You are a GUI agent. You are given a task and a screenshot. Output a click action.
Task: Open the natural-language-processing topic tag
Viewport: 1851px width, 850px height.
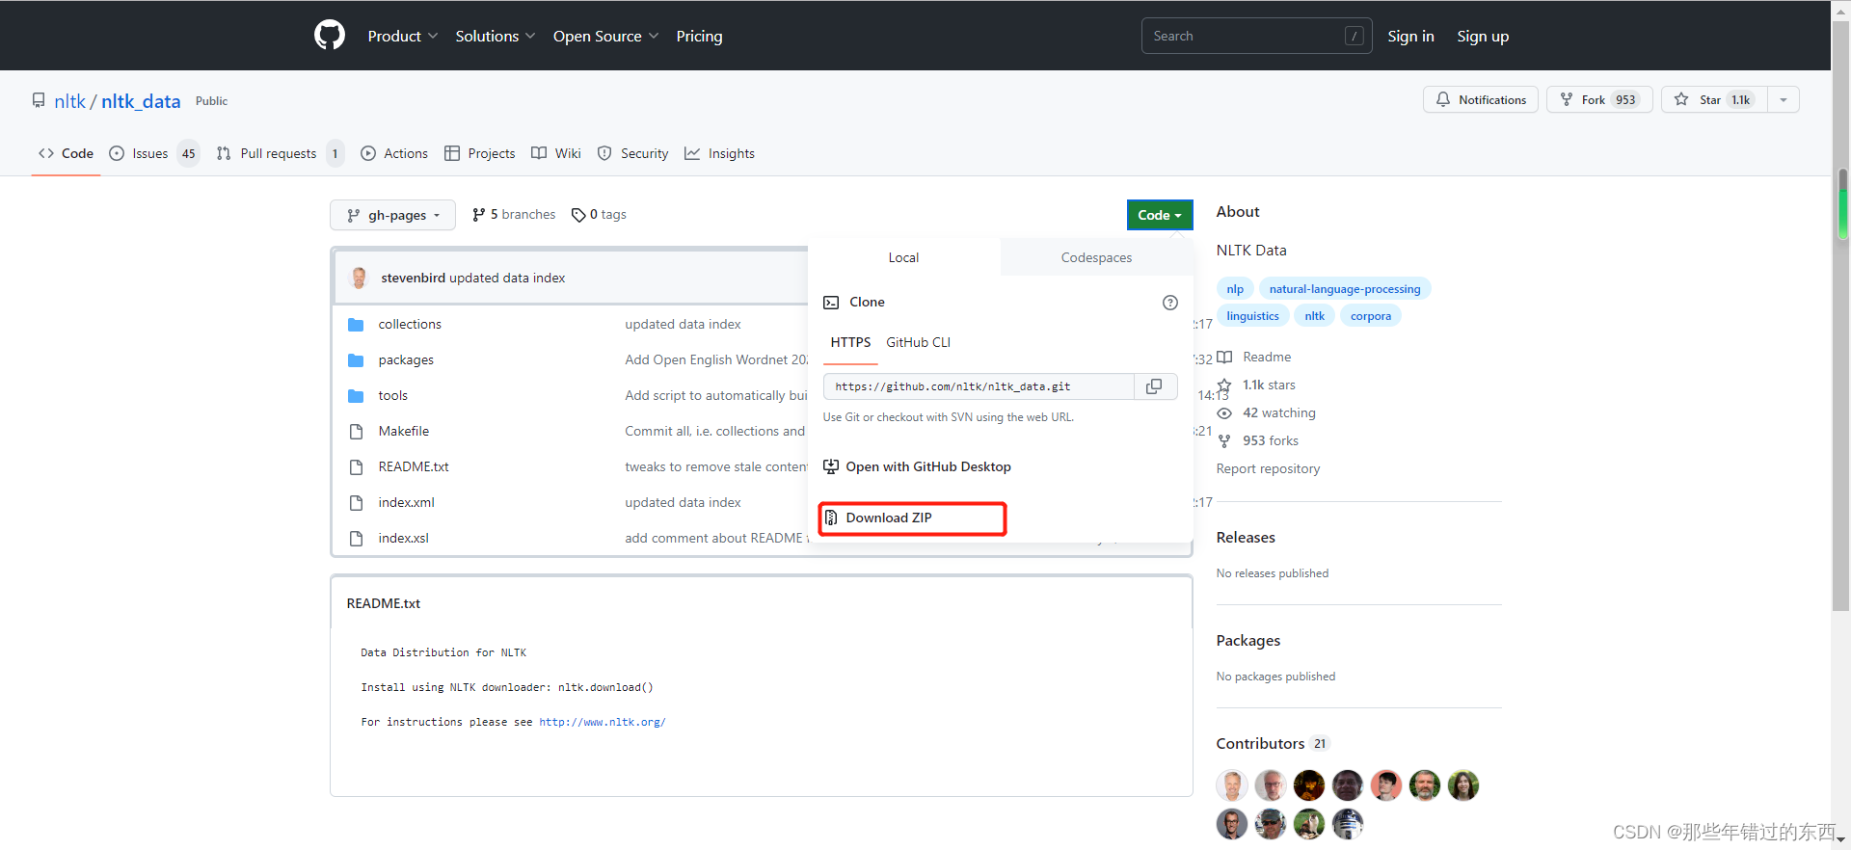click(x=1345, y=289)
